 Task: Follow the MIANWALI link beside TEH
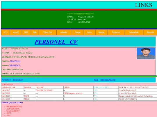coord(15,65)
